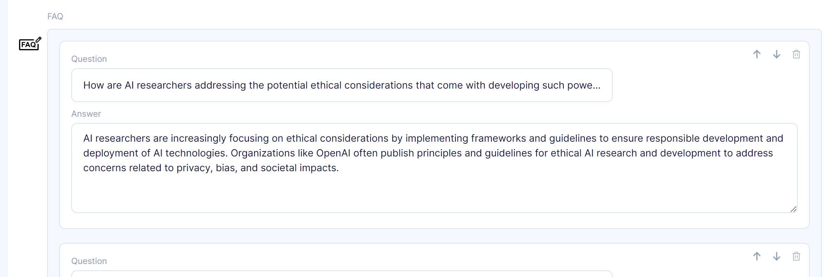Viewport: 833px width, 277px height.
Task: Delete the second FAQ entry with trash icon
Action: (796, 256)
